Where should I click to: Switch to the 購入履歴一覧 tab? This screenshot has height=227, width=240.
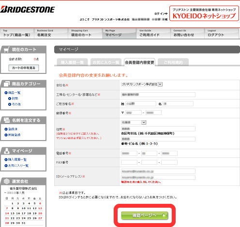coord(72,62)
